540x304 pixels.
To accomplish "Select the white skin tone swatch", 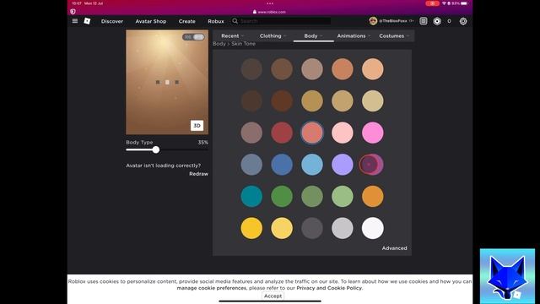I will pos(373,228).
